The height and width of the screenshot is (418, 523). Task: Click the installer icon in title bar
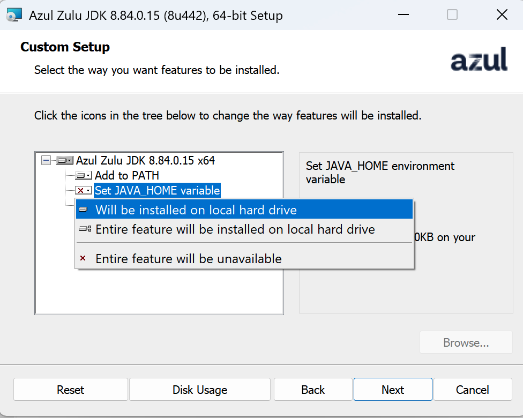click(x=14, y=15)
